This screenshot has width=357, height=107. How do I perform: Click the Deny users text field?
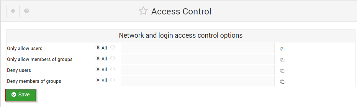point(198,70)
